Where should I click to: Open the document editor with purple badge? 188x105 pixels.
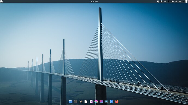(x=91, y=101)
